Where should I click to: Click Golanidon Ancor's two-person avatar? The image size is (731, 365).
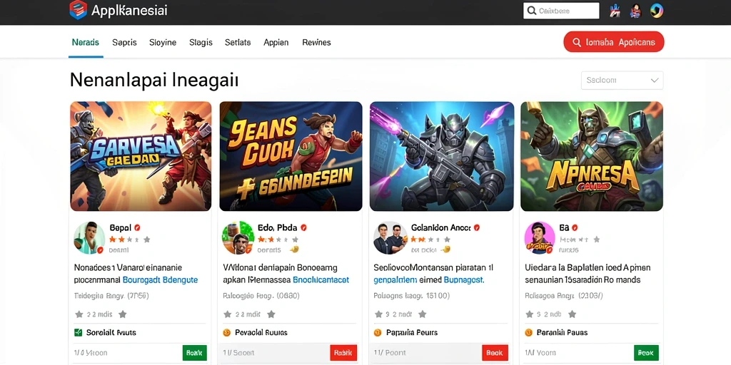(390, 238)
